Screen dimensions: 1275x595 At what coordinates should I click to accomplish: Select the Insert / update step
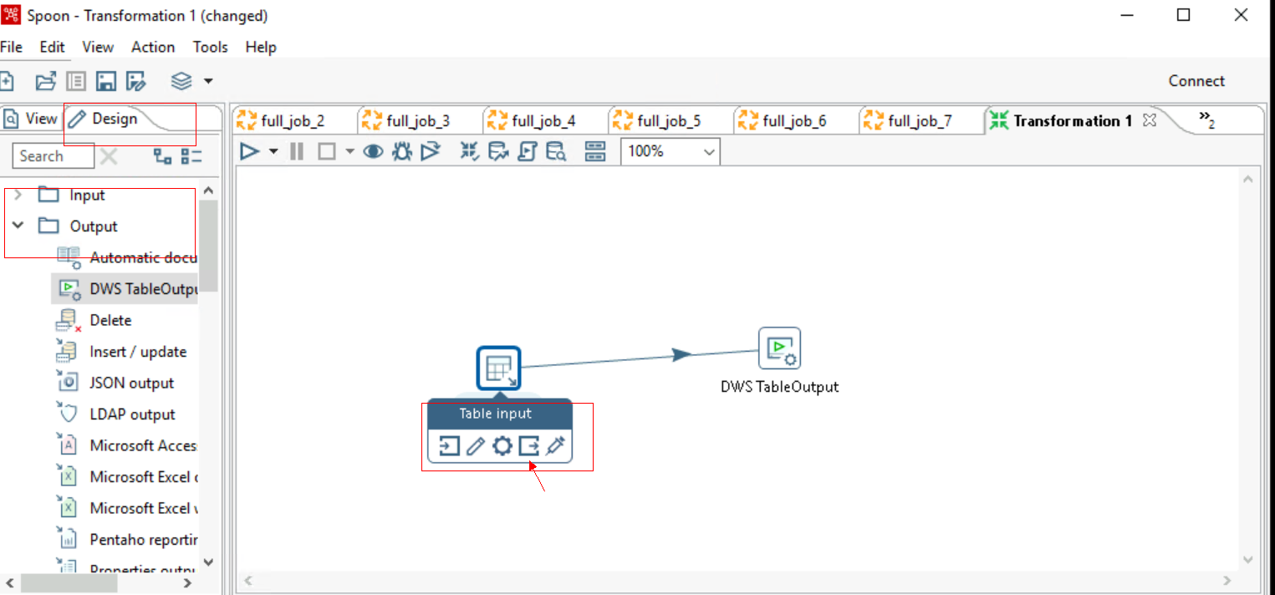tap(121, 352)
